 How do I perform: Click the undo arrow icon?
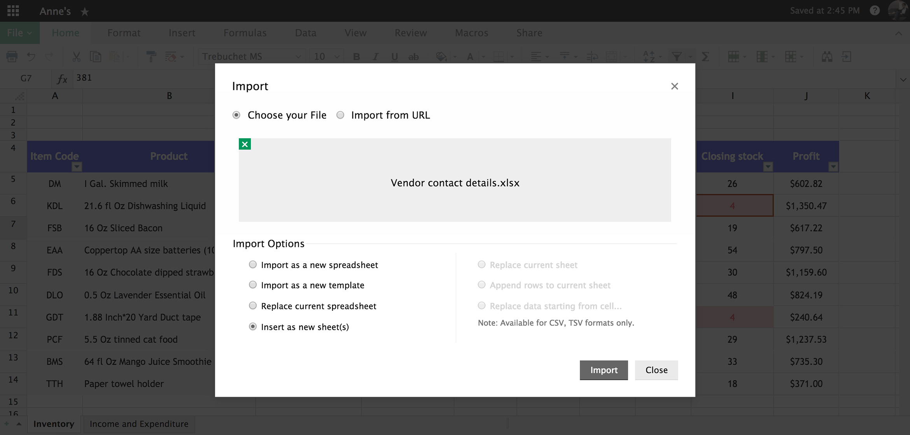(31, 57)
